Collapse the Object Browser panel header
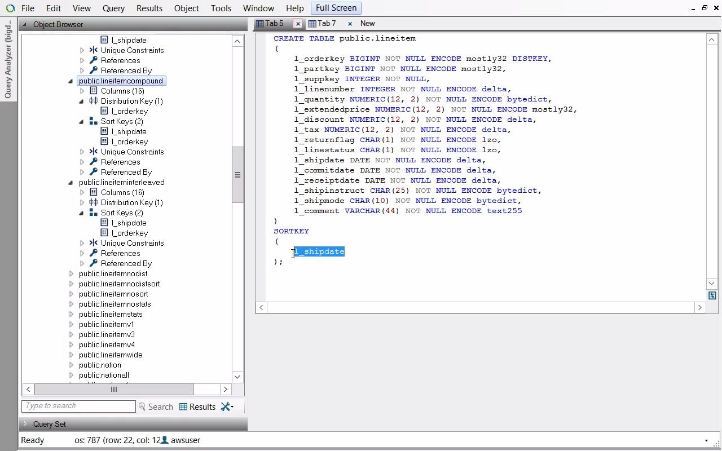 click(x=25, y=25)
